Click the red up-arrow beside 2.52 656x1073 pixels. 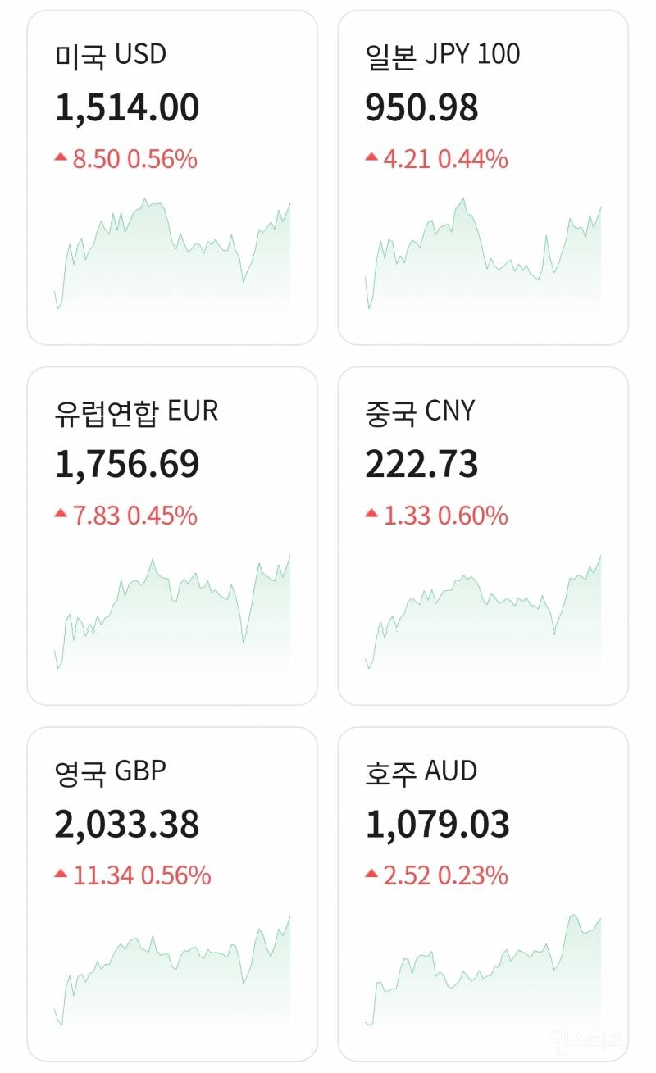[371, 874]
